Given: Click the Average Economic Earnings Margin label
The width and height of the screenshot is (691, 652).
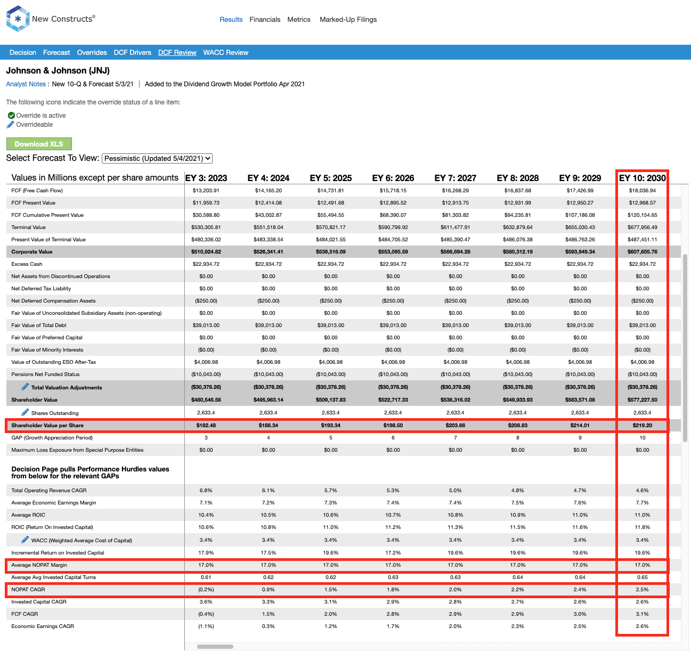Looking at the screenshot, I should [x=54, y=502].
